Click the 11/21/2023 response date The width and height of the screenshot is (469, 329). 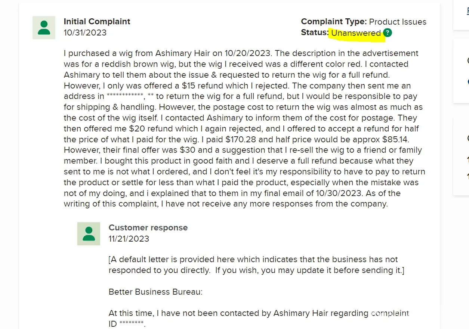pos(129,239)
